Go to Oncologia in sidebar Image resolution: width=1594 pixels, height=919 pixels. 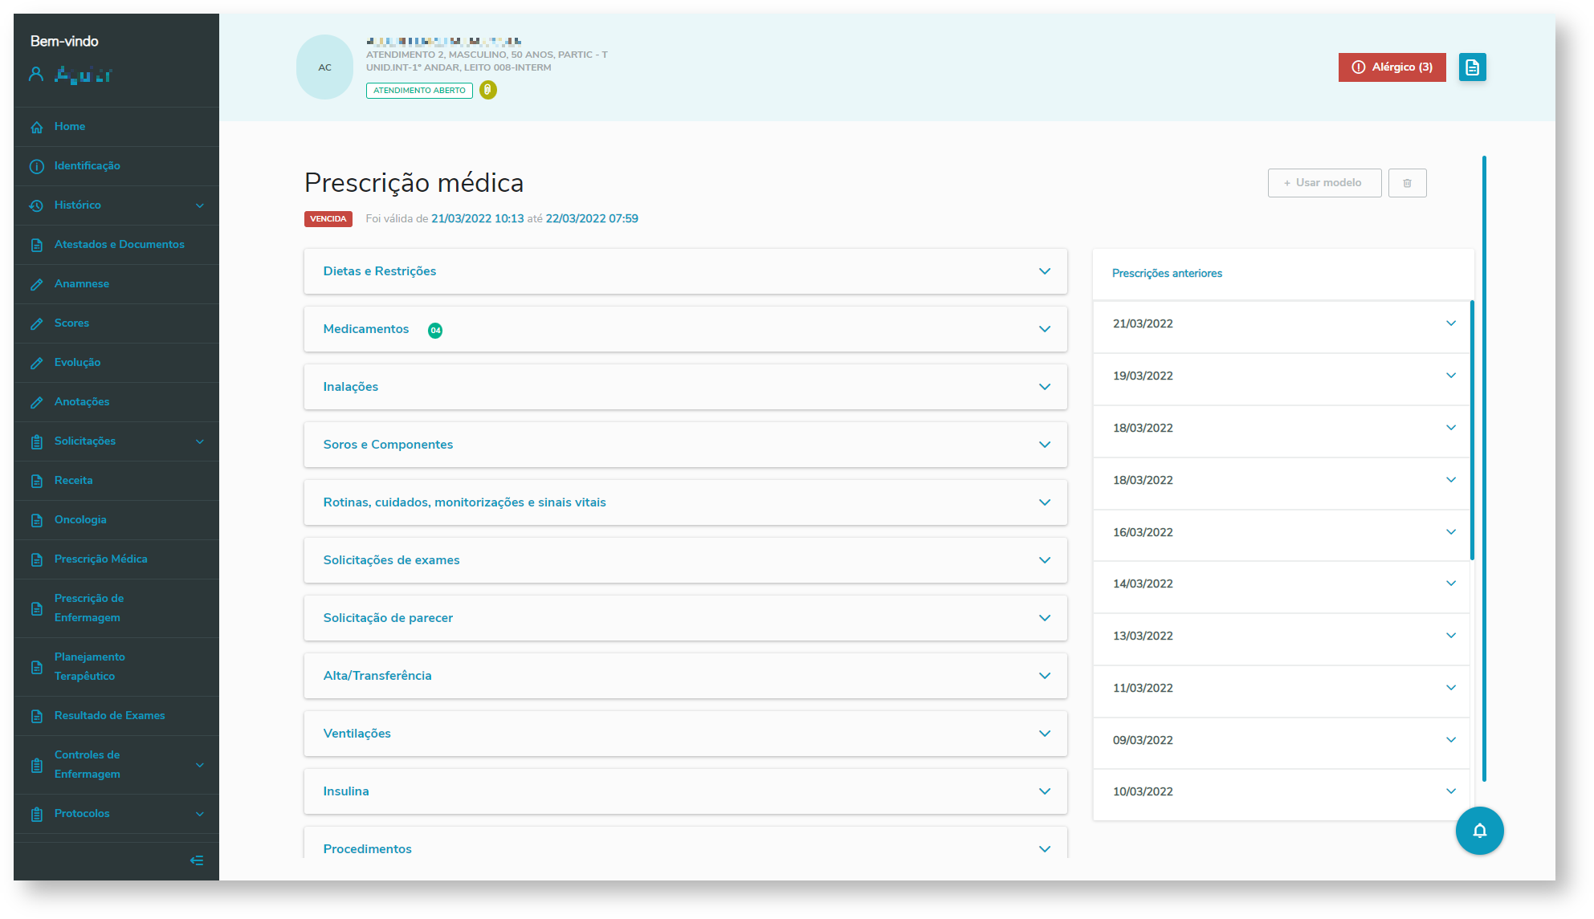click(79, 520)
